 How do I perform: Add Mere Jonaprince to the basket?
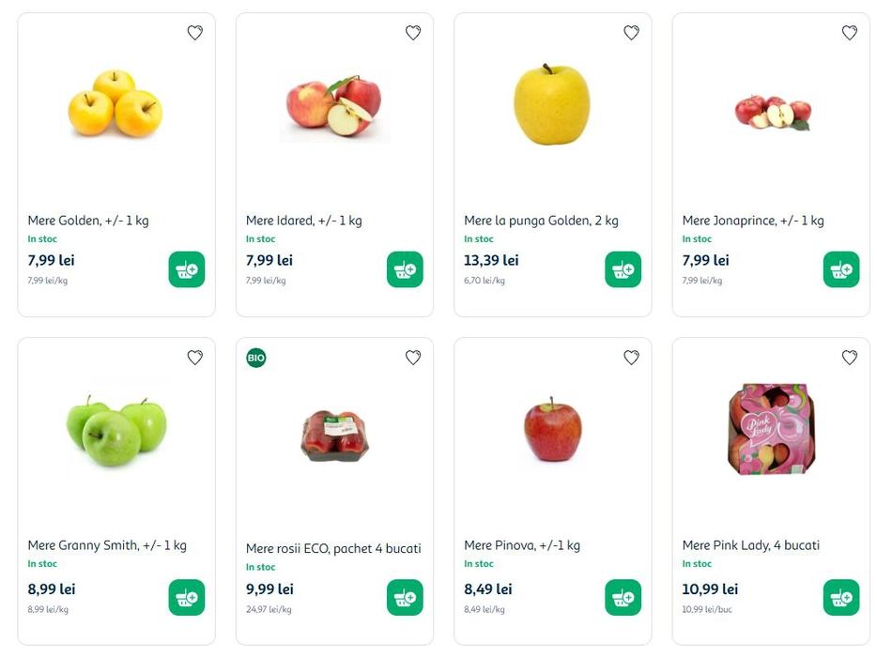pyautogui.click(x=841, y=269)
